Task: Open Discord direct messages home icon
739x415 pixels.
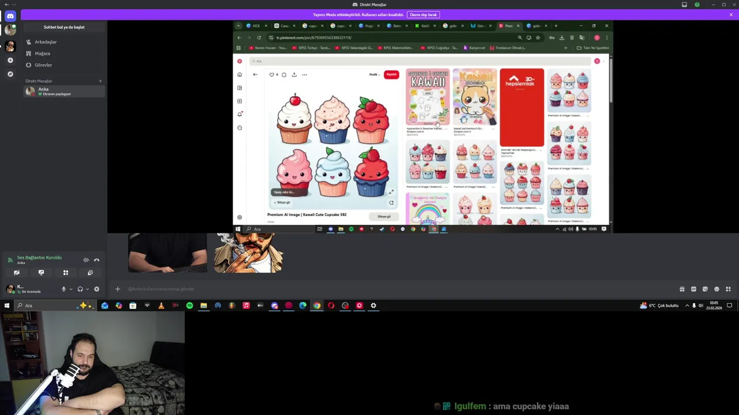Action: coord(10,16)
